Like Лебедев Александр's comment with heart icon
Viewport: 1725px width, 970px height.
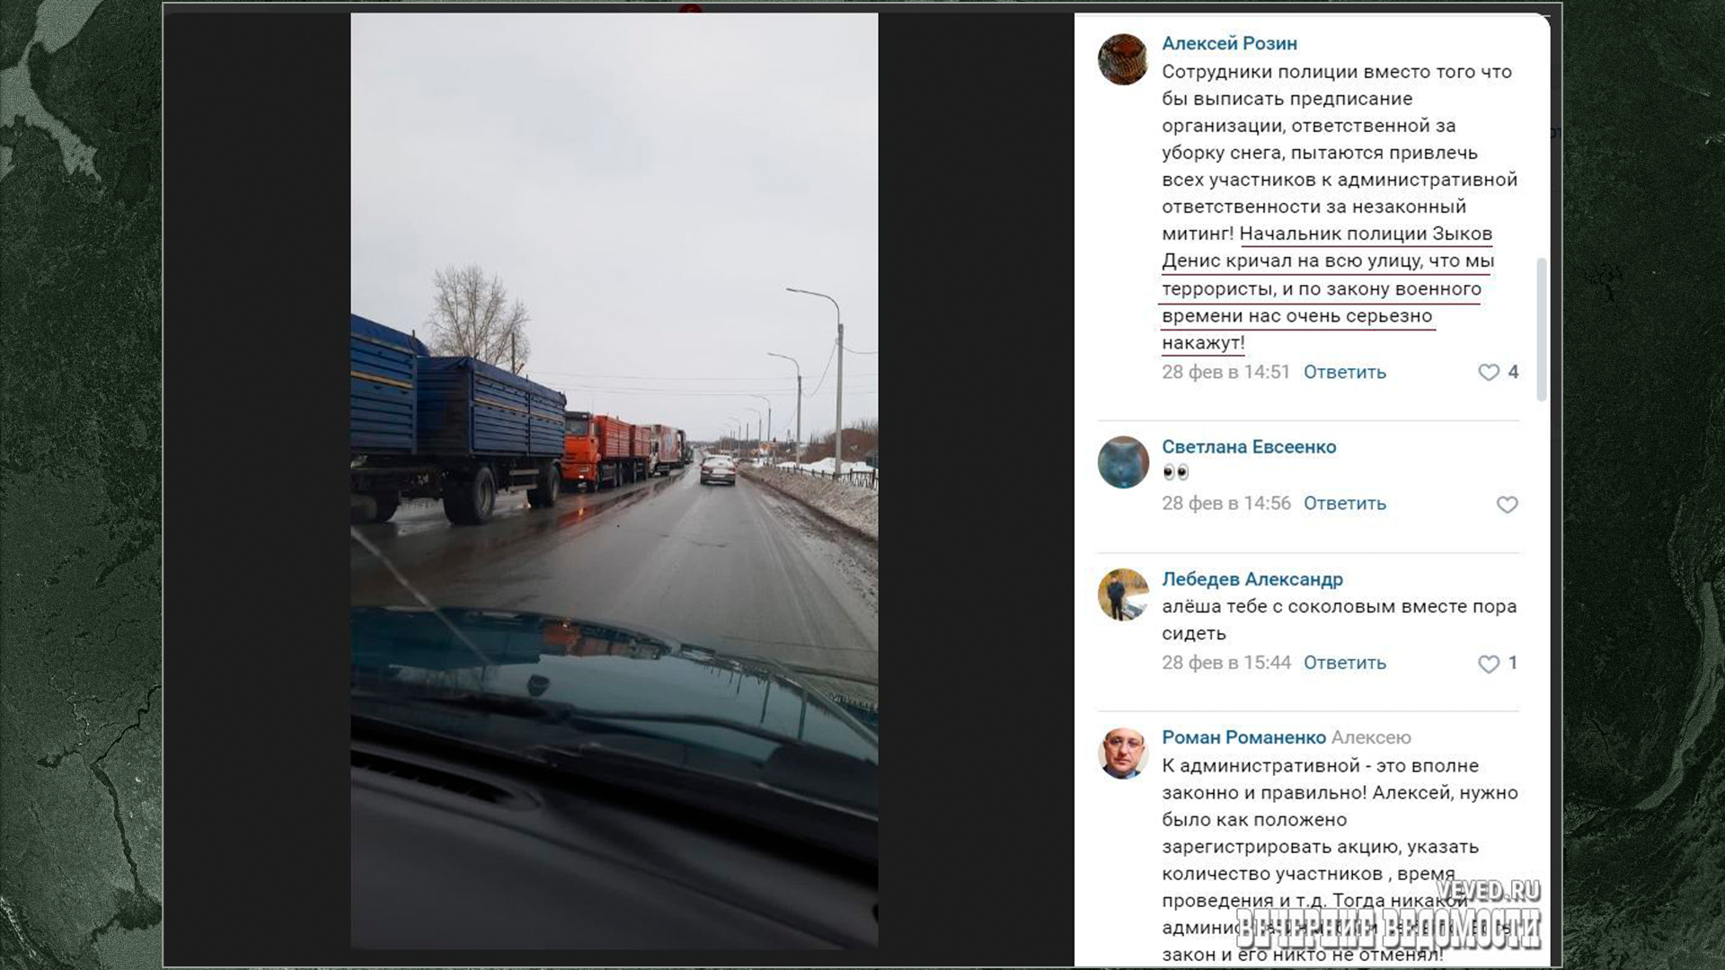pyautogui.click(x=1489, y=664)
